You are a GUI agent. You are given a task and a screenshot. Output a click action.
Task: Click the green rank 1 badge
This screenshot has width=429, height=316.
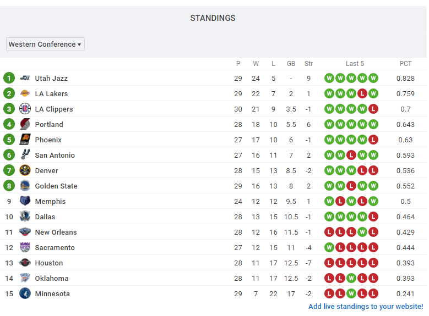point(9,78)
